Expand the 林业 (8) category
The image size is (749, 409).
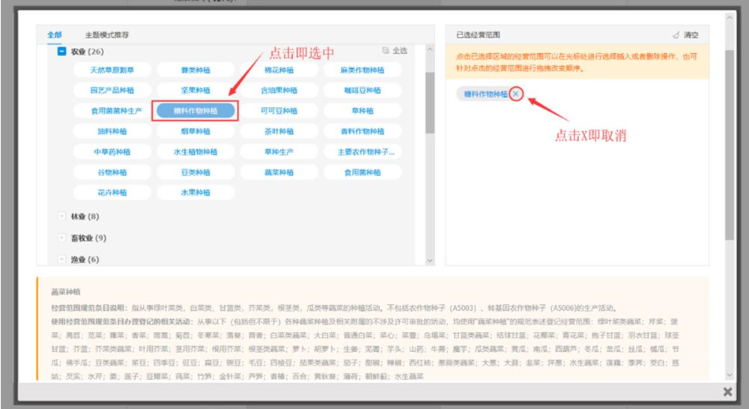coord(62,216)
